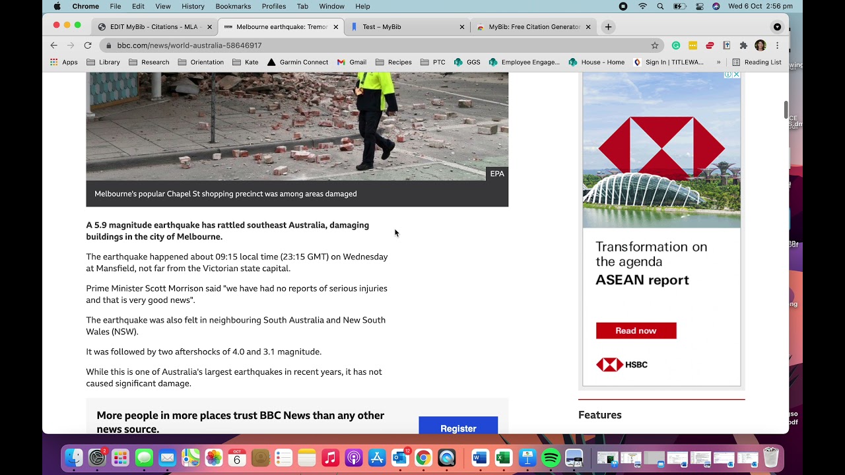Open the Library bookmarks folder

tap(103, 62)
